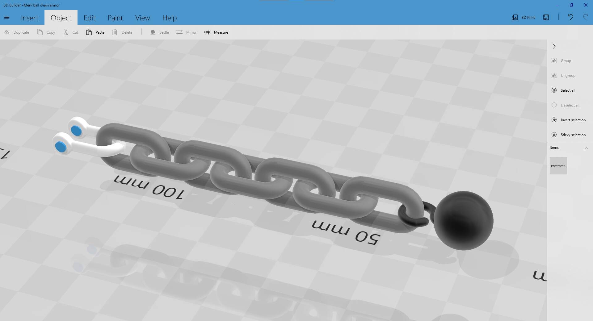Click the Duplicate object icon
593x321 pixels.
tap(7, 32)
